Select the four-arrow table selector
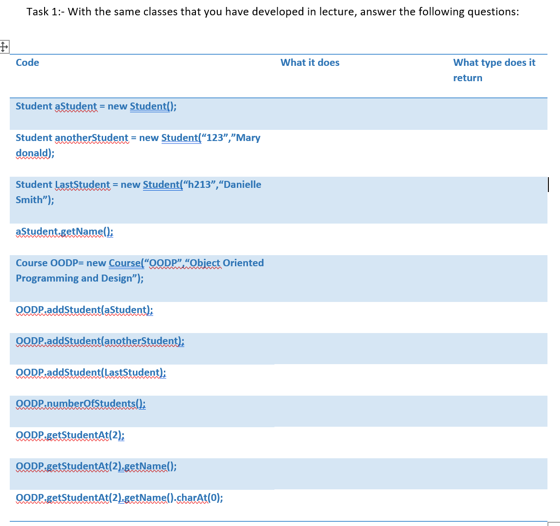The width and height of the screenshot is (560, 526). pyautogui.click(x=5, y=46)
